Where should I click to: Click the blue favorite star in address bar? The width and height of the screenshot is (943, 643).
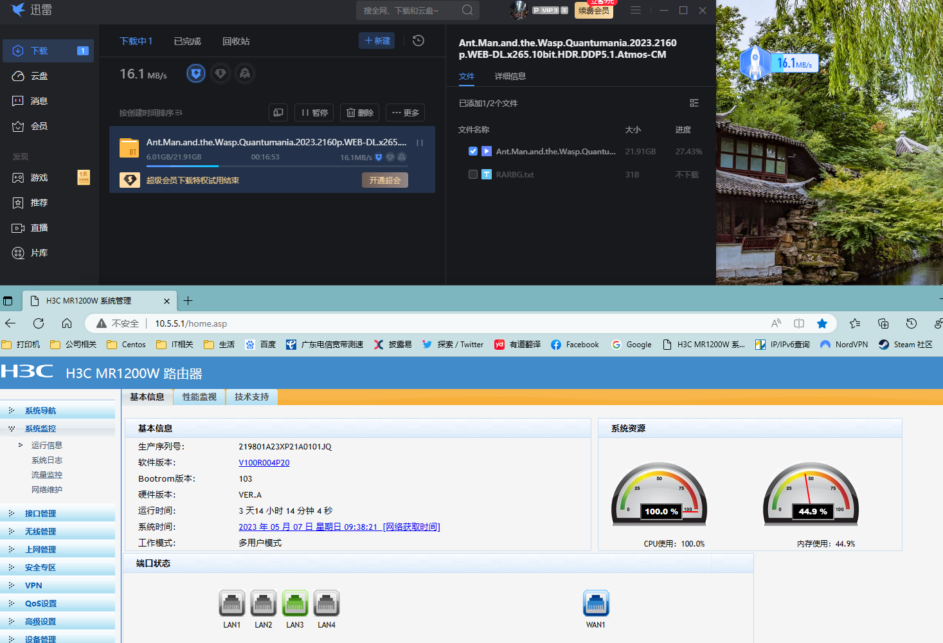click(822, 323)
